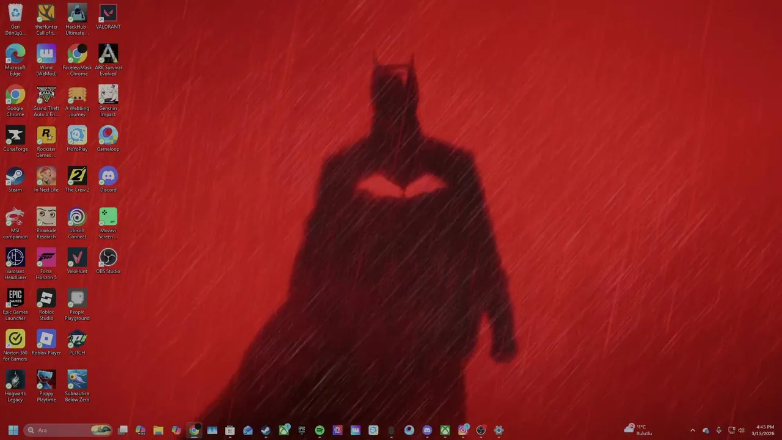Open Task View from the taskbar

(x=123, y=430)
